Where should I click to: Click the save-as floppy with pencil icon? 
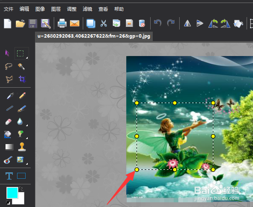coord(46,24)
